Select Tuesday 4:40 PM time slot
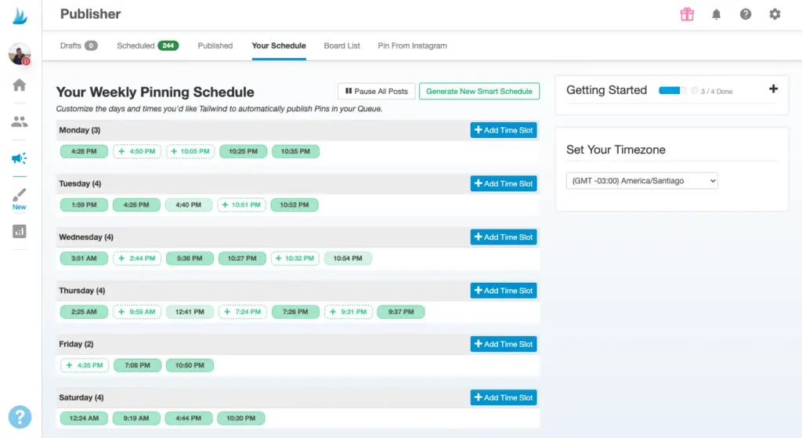The image size is (802, 438). (x=188, y=205)
